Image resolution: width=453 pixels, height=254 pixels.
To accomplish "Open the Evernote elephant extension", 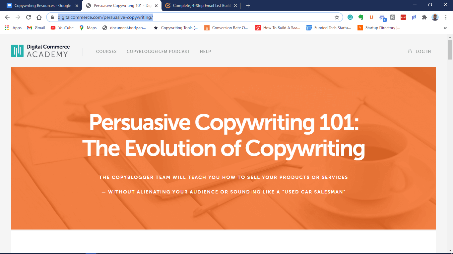I will coord(360,17).
